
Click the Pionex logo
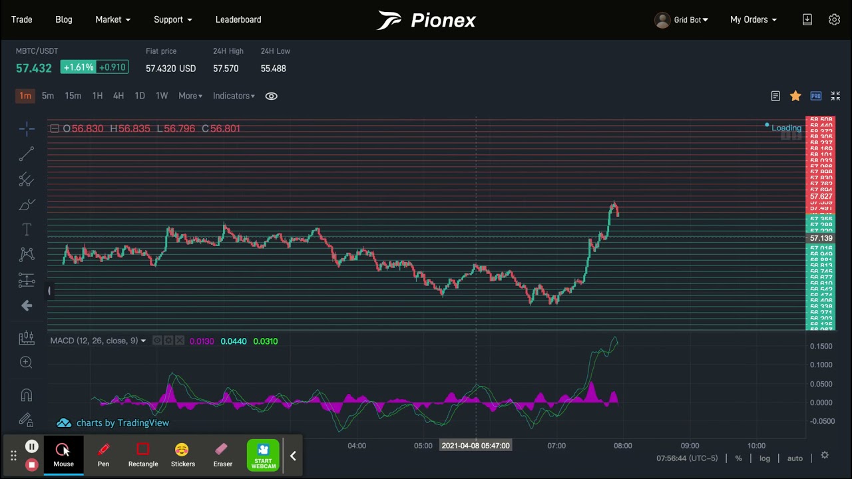coord(426,20)
